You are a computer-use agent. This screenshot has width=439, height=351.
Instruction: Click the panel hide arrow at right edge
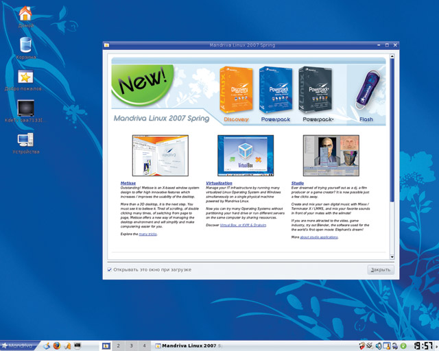click(x=437, y=346)
